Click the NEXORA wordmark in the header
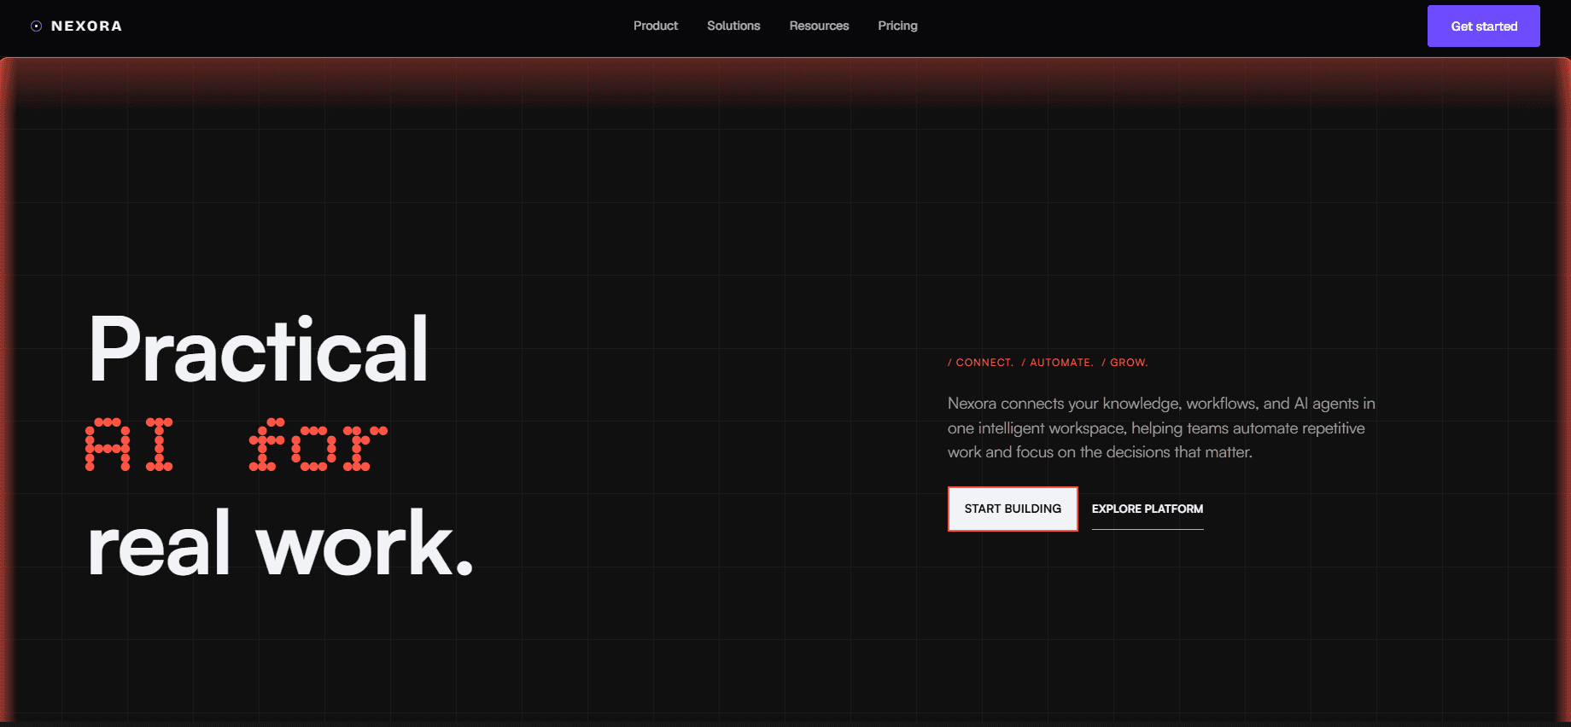Viewport: 1571px width, 727px height. point(86,26)
